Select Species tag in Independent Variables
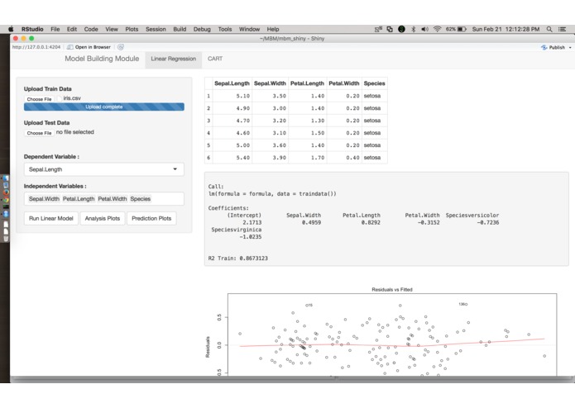575x408 pixels. [141, 199]
